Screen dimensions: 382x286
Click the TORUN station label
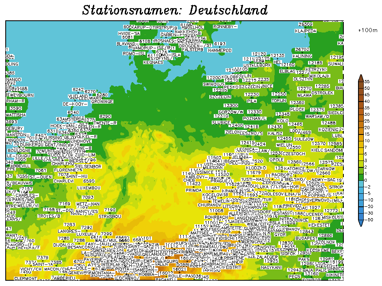[279, 100]
